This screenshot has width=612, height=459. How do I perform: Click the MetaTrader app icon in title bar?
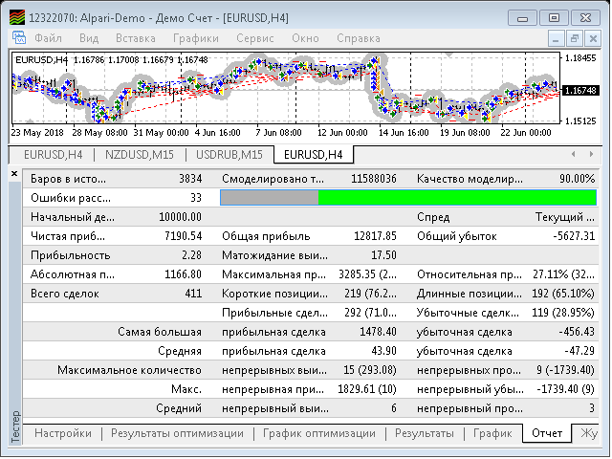point(17,17)
